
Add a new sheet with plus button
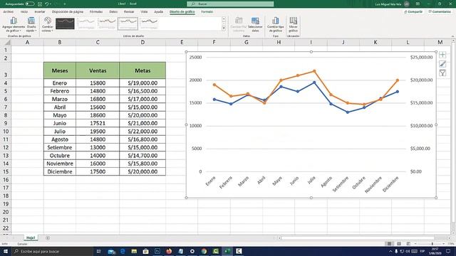click(x=48, y=238)
